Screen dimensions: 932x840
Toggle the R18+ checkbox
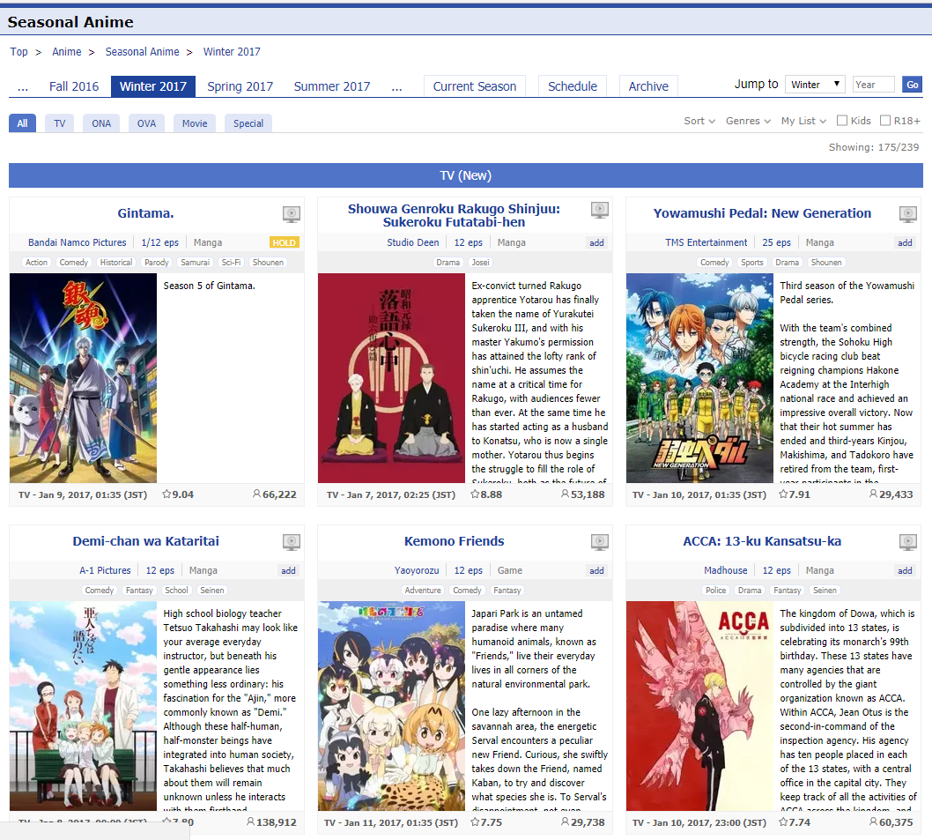click(885, 121)
